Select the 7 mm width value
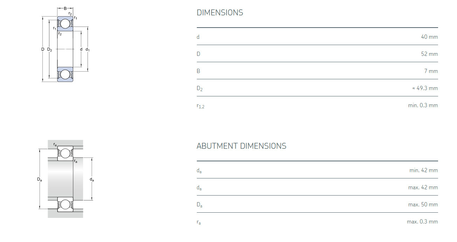The width and height of the screenshot is (457, 242). 431,71
